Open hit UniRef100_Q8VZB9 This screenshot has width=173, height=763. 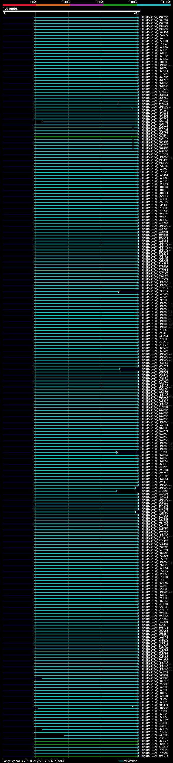(155, 21)
